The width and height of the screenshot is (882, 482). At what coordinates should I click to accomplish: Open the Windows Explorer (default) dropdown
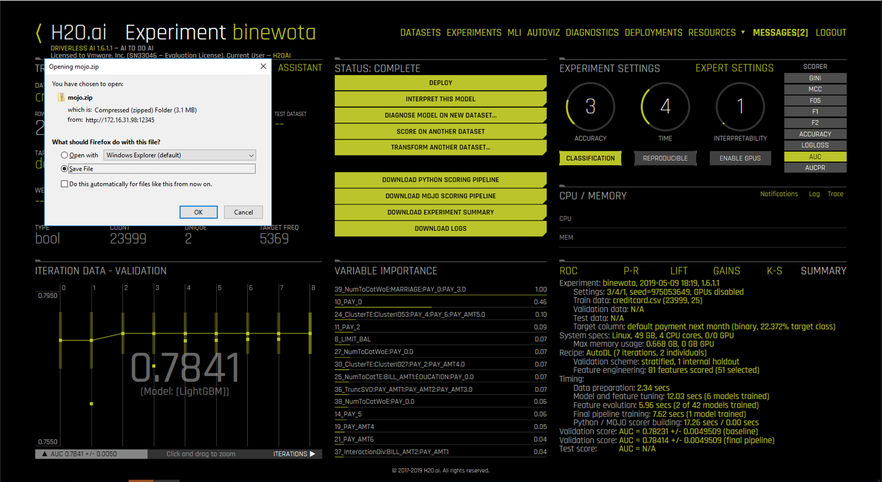tap(179, 155)
